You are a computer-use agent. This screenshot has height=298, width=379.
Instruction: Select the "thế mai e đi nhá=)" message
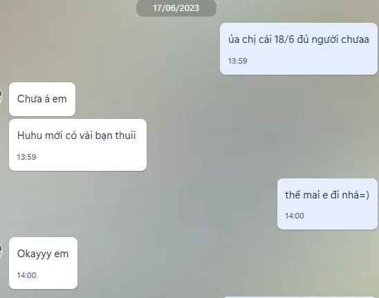pyautogui.click(x=327, y=204)
